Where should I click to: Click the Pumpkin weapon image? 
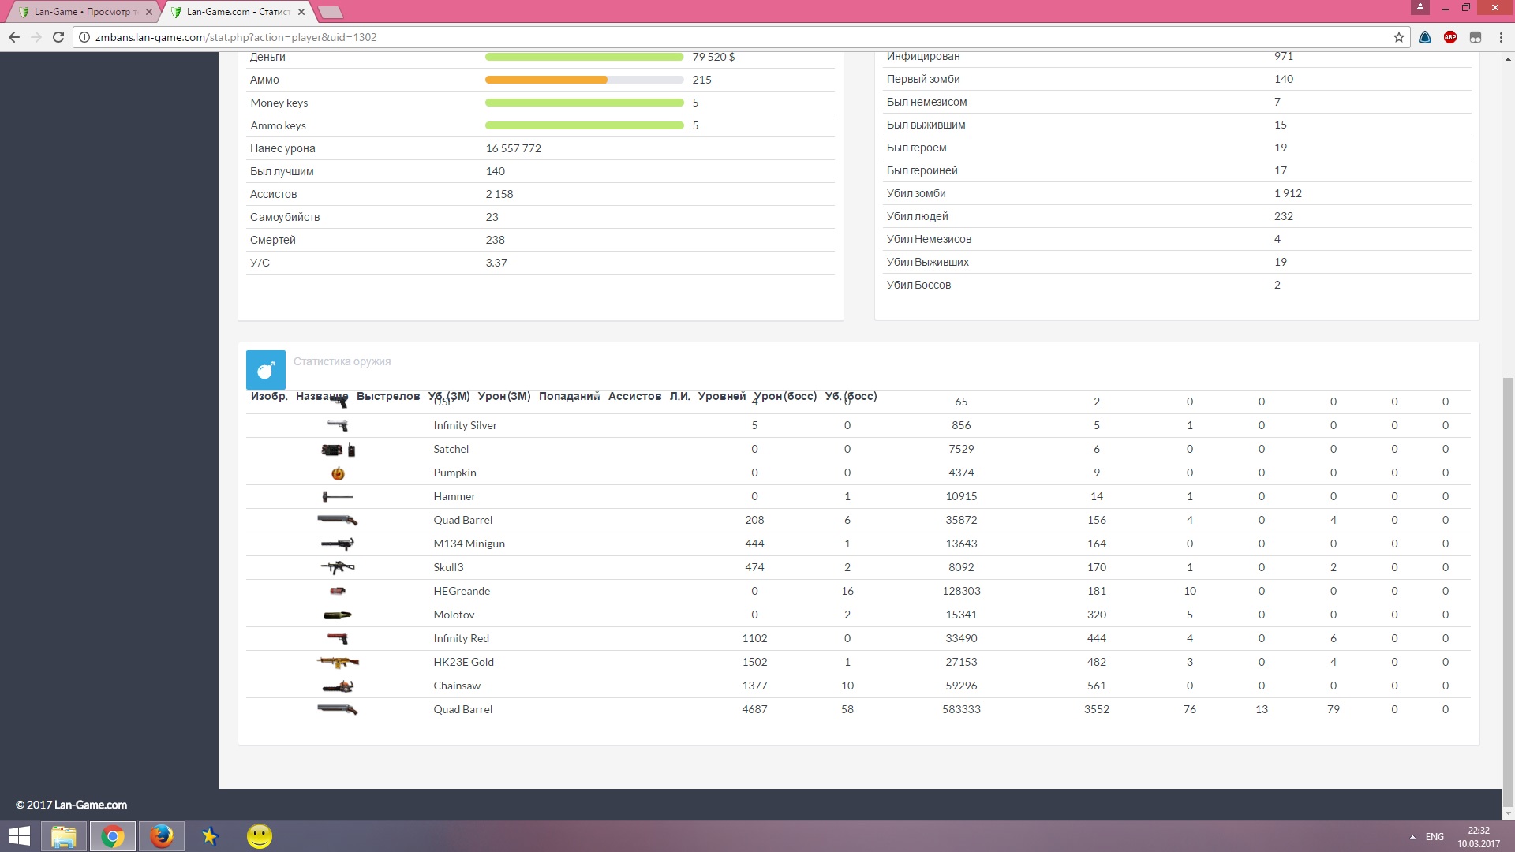pos(338,473)
